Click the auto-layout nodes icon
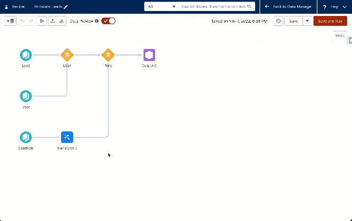The height and width of the screenshot is (221, 352). (42, 21)
